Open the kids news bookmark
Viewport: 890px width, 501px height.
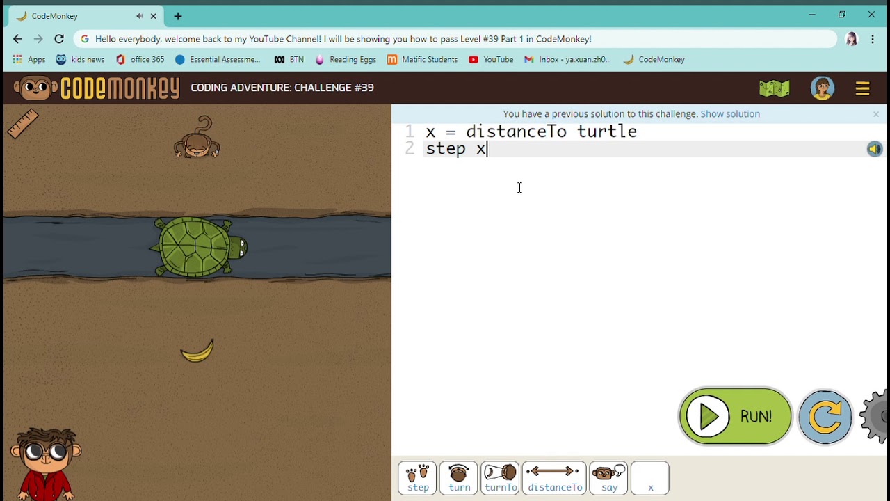coord(80,60)
